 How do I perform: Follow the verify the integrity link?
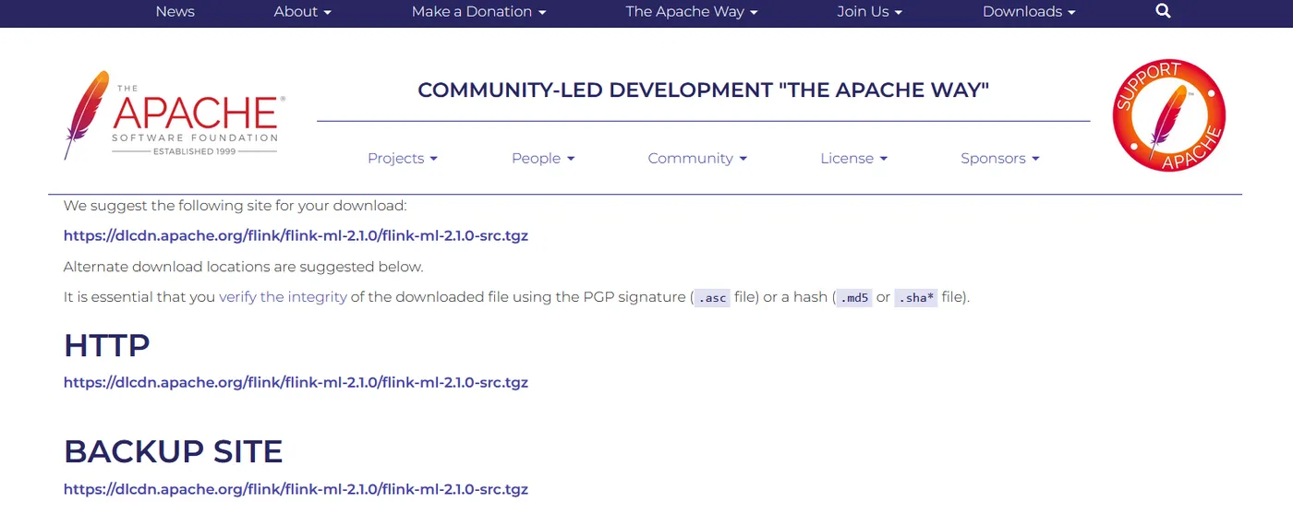point(283,297)
